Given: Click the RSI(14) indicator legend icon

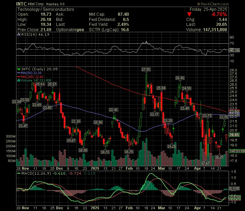Looking at the screenshot, I should (x=19, y=35).
